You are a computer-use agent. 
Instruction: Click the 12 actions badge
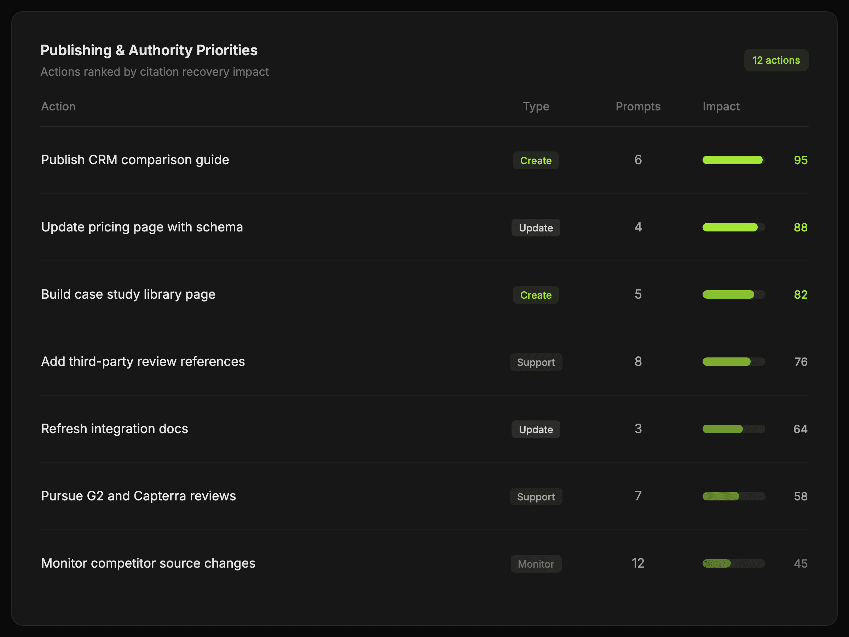point(776,60)
